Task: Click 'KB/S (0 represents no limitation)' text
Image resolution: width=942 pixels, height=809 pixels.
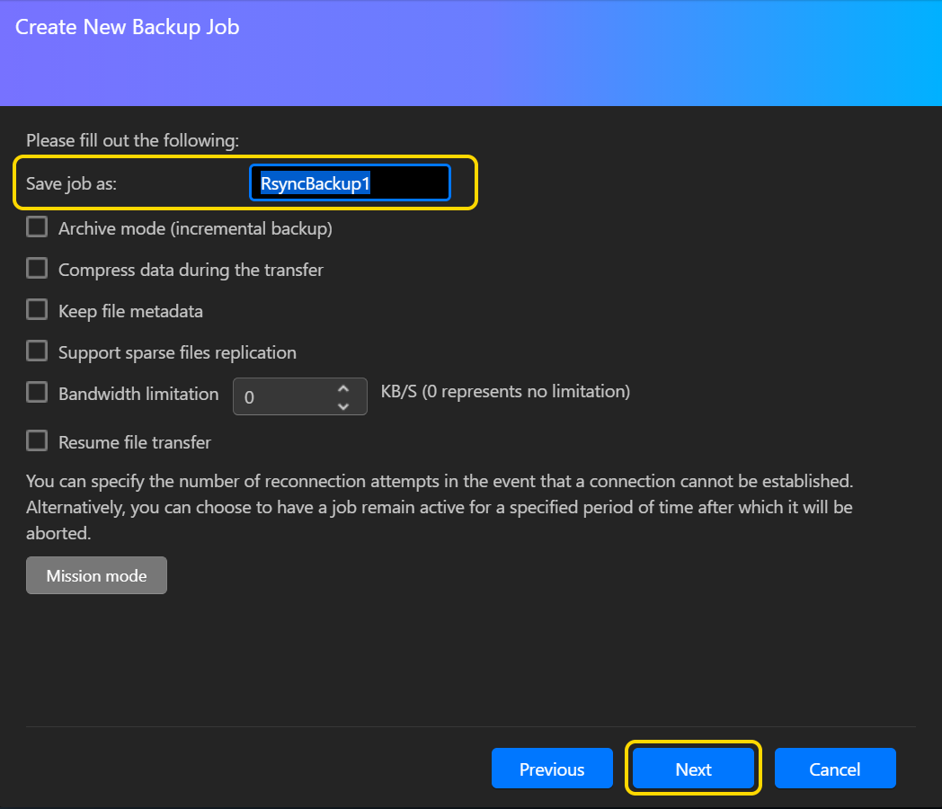Action: pos(505,392)
